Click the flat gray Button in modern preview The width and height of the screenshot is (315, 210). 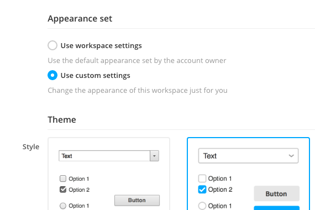[277, 193]
